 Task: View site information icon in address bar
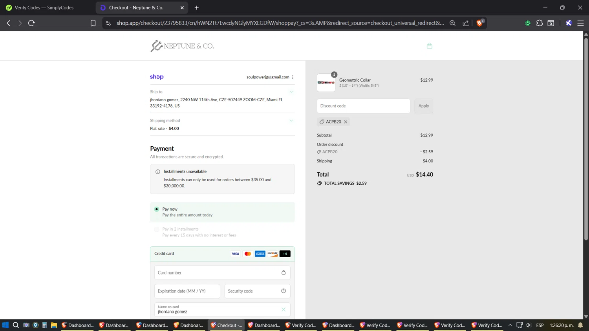click(108, 23)
